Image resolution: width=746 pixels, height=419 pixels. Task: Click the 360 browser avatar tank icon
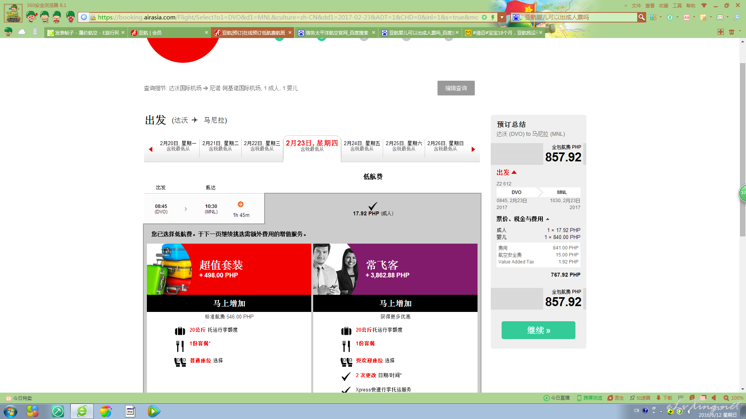14,13
